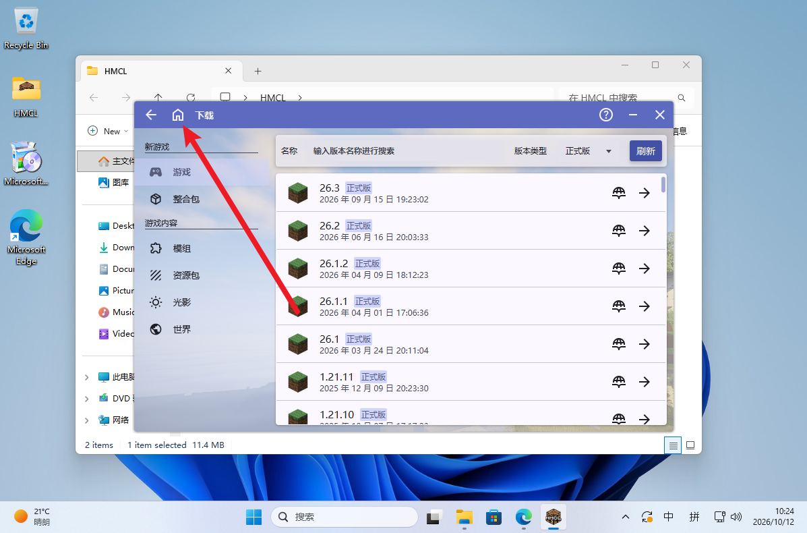This screenshot has width=807, height=533.
Task: Switch to the 模组 sidebar tab
Action: [201, 248]
